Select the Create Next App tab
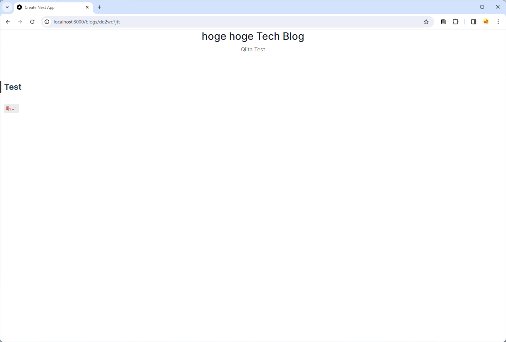 (53, 7)
